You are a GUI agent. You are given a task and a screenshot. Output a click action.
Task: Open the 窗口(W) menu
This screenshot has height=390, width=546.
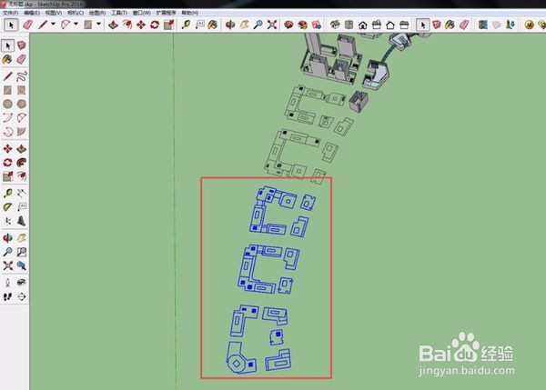[x=141, y=13]
